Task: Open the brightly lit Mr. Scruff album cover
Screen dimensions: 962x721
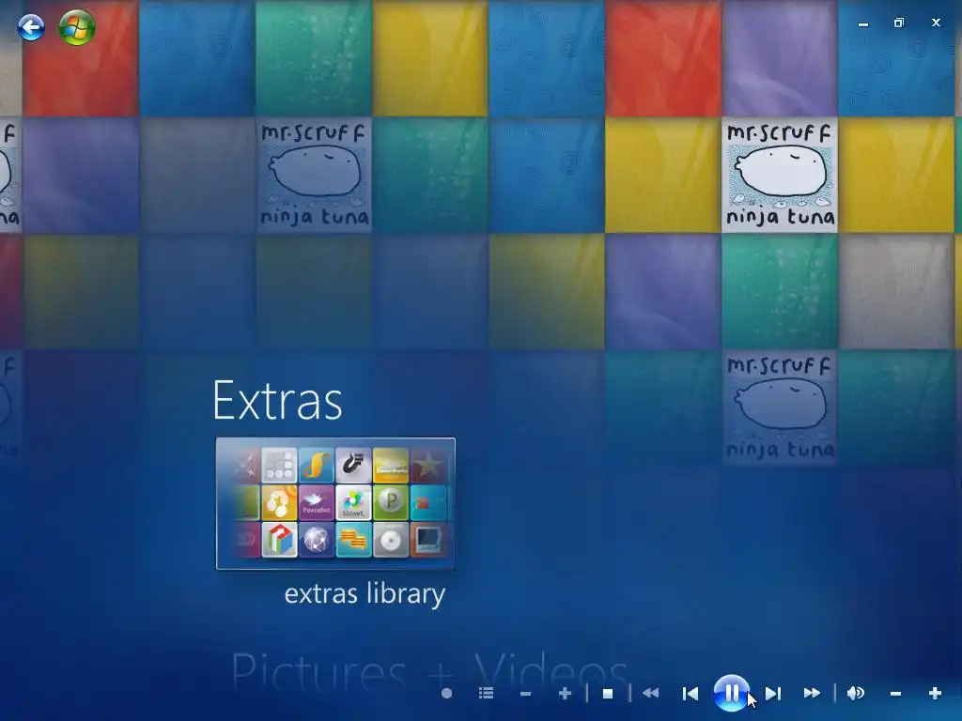Action: click(x=780, y=175)
